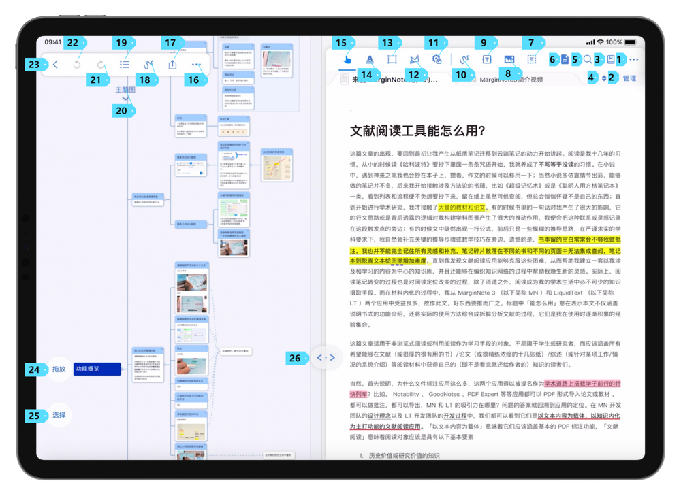Collapse the 主脑图 node chevron
This screenshot has height=496, width=681.
point(125,97)
